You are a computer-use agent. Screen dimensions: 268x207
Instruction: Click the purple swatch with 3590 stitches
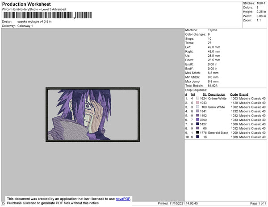[x=197, y=120]
